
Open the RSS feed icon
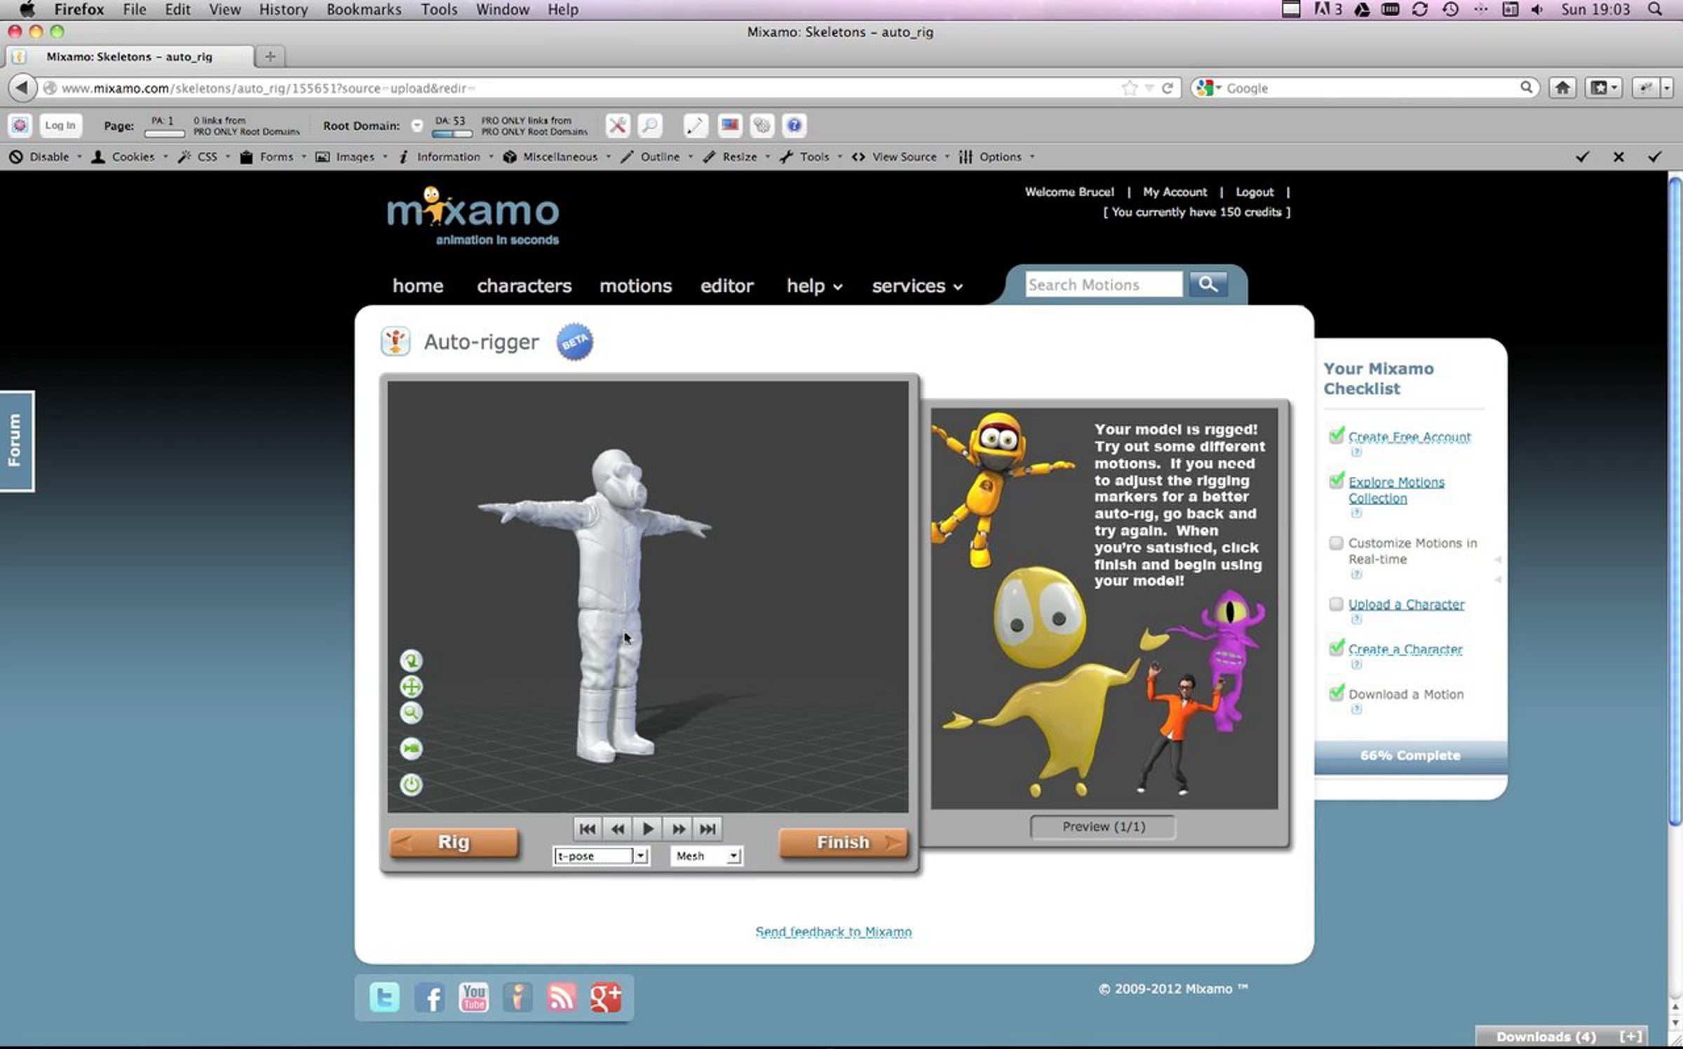tap(561, 997)
